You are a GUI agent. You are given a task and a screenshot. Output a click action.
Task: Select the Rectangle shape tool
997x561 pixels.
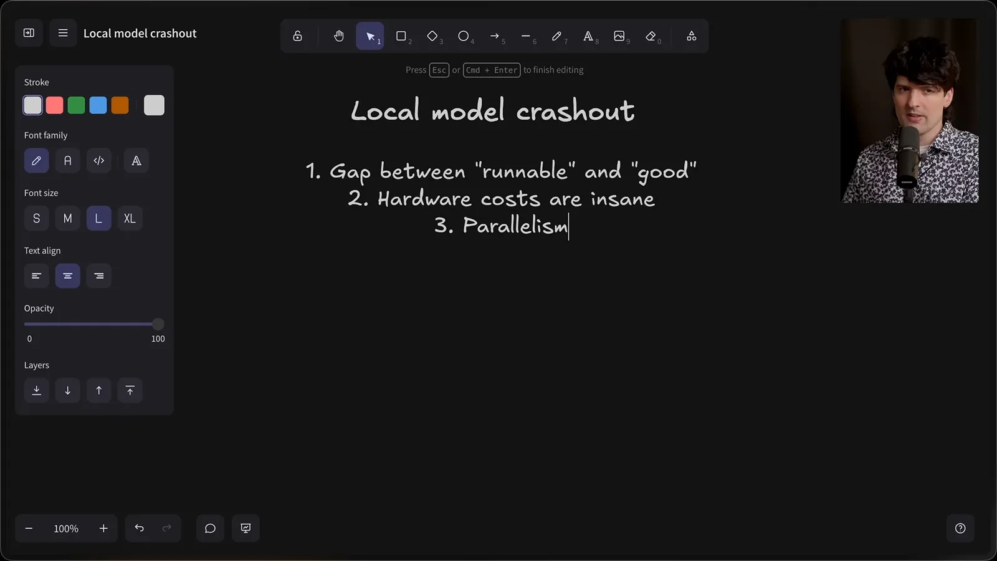click(x=401, y=36)
